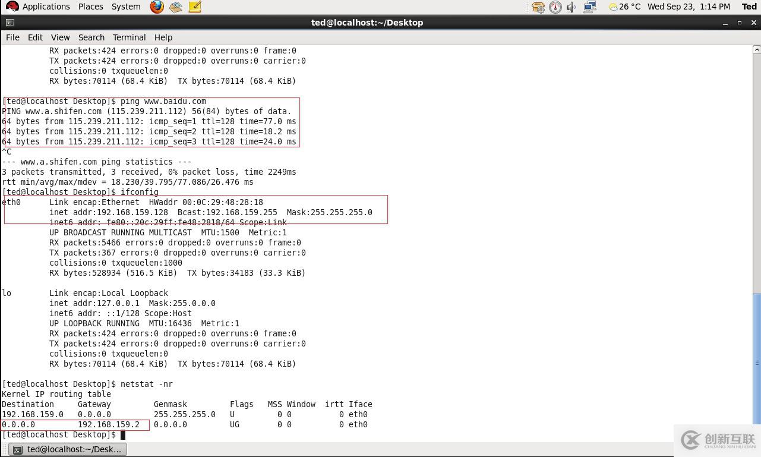
Task: Open the software update package tray icon
Action: tap(538, 7)
